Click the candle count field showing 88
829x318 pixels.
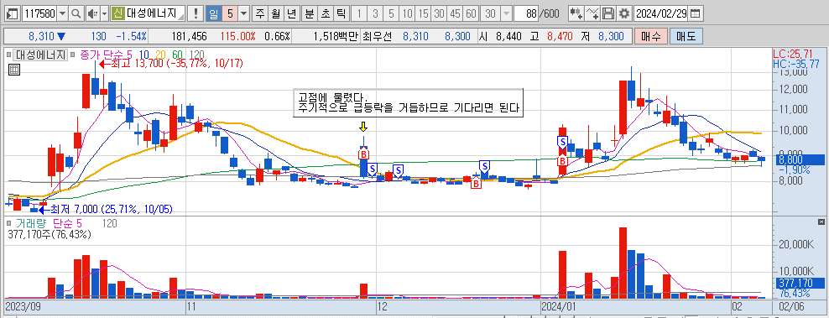(x=525, y=13)
